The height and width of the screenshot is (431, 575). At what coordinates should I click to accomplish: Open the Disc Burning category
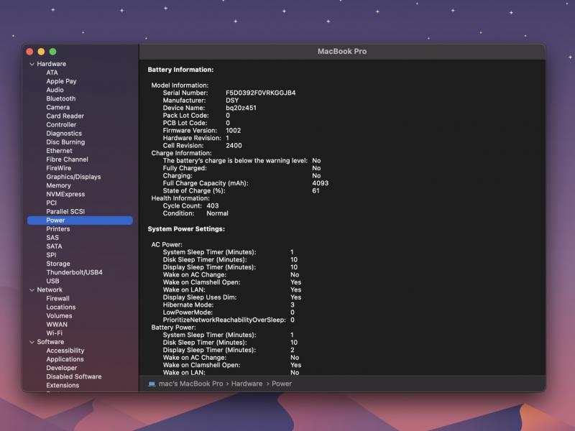[65, 142]
